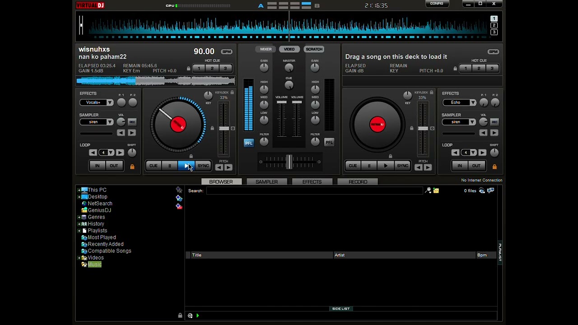Image resolution: width=578 pixels, height=325 pixels.
Task: Toggle left channel PFL headphone cue
Action: coord(249,143)
